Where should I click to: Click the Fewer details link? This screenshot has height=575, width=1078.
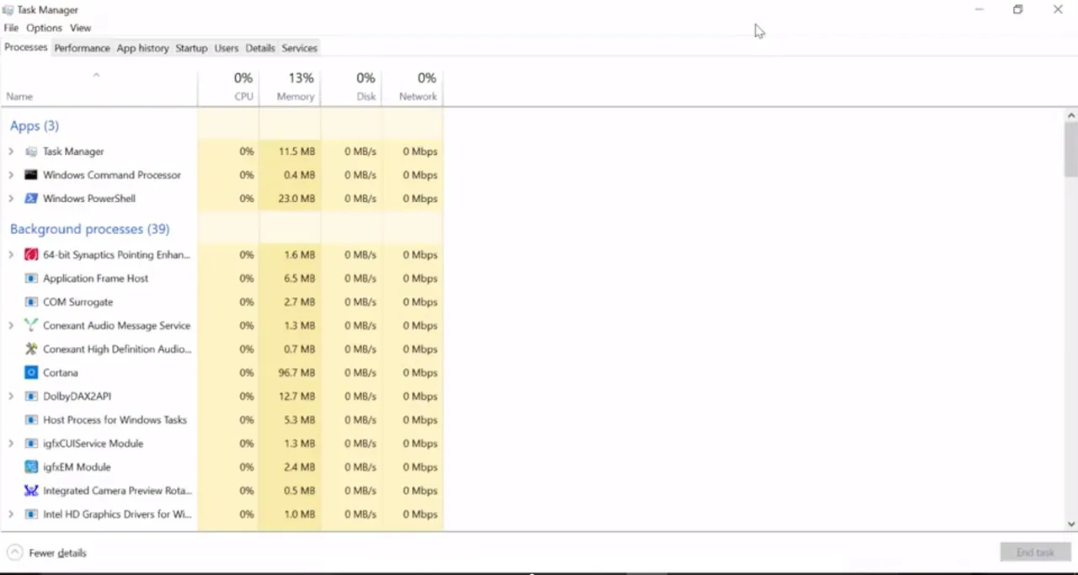click(x=57, y=553)
